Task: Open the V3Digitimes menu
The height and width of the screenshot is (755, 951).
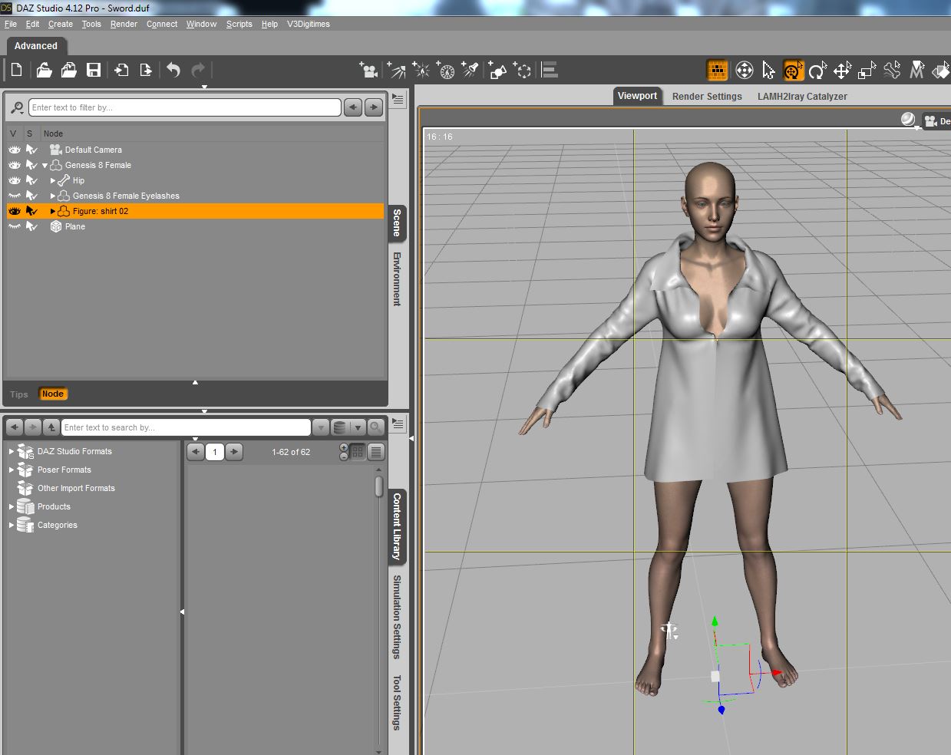Action: pyautogui.click(x=309, y=24)
